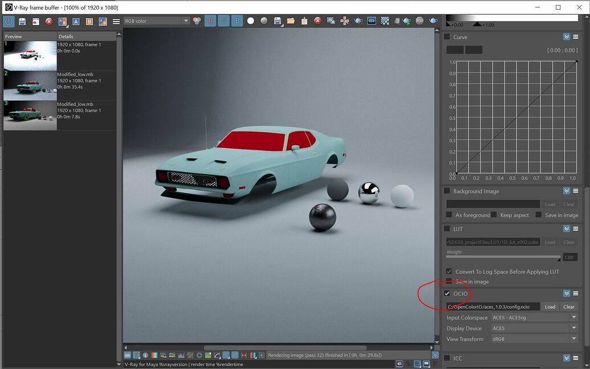Screen dimensions: 590x369
Task: Check the Keep aspect option
Action: click(494, 215)
